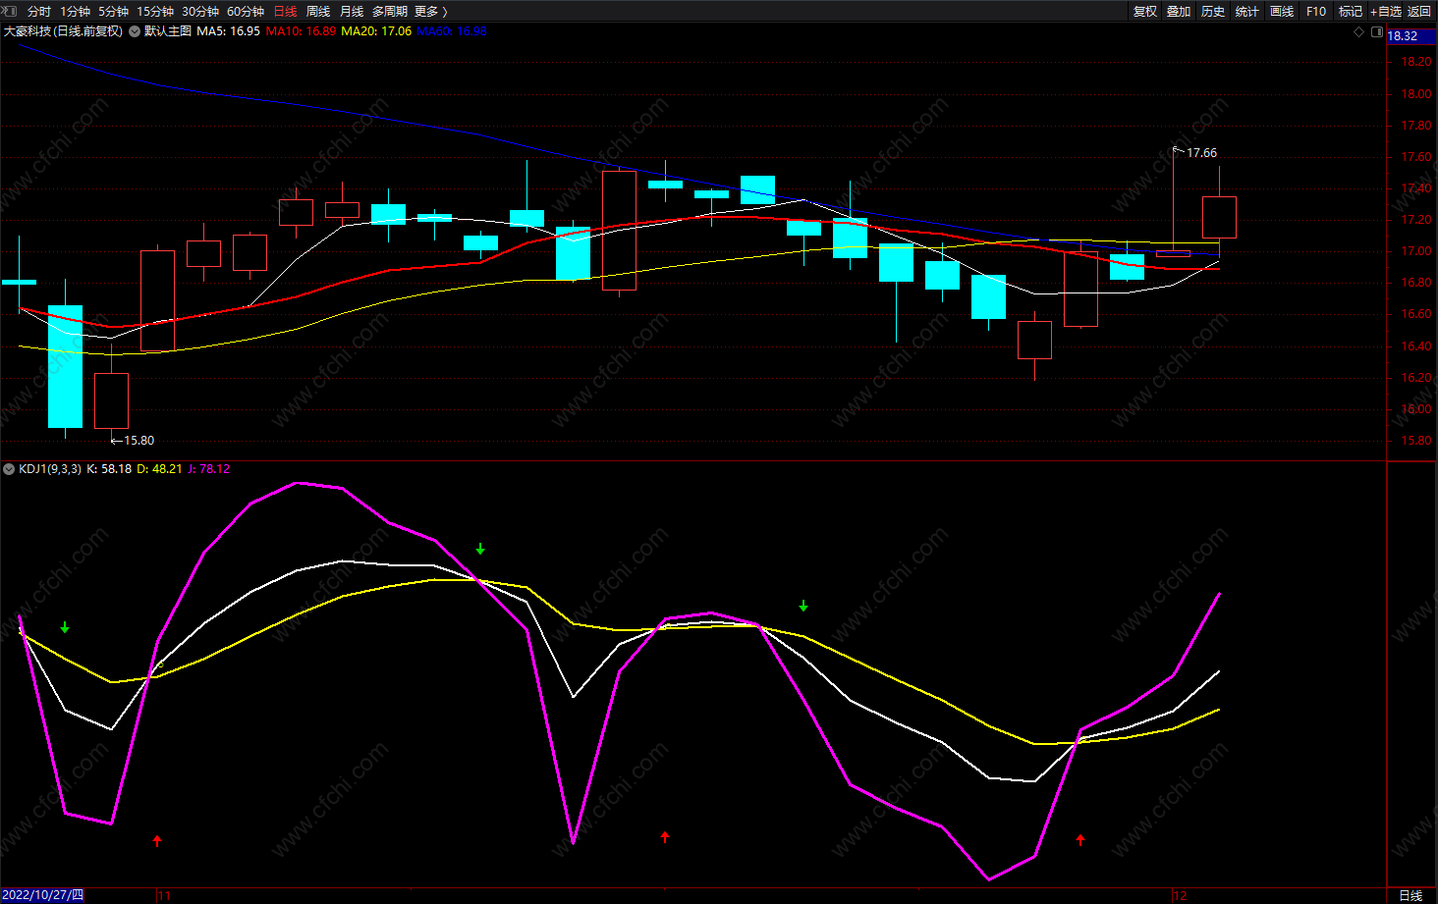Select the 30分钟 period

pyautogui.click(x=200, y=11)
